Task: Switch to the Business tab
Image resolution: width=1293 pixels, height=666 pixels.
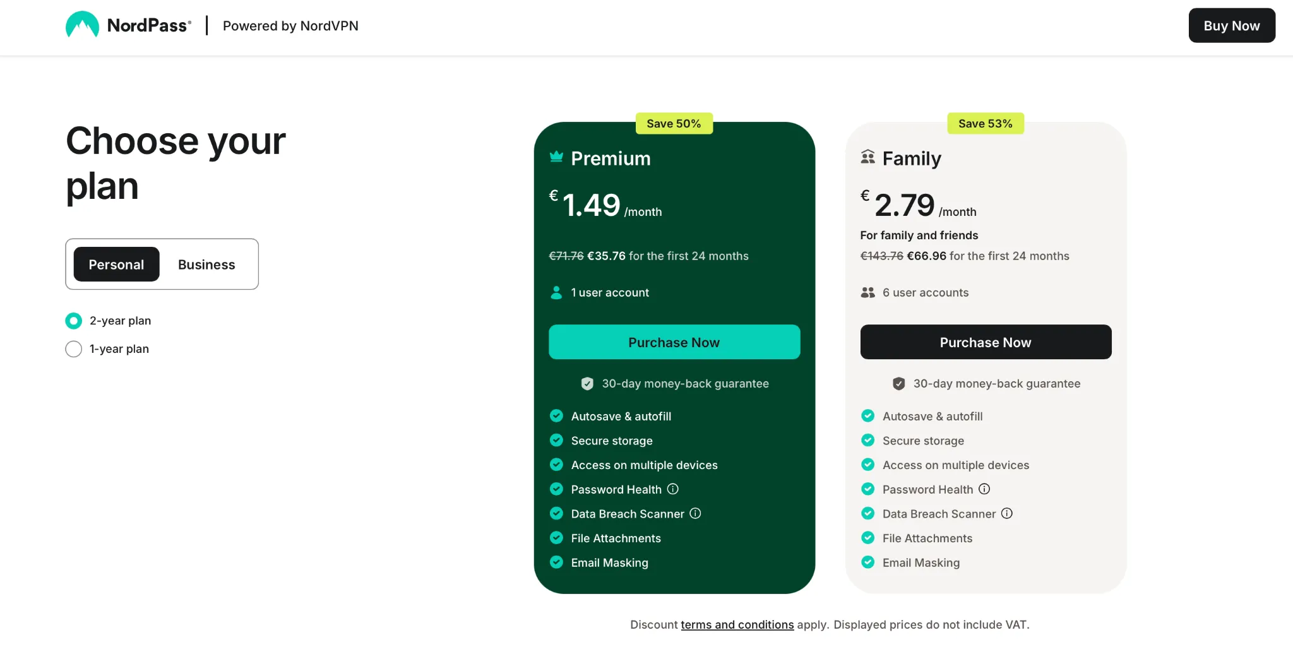Action: click(206, 264)
